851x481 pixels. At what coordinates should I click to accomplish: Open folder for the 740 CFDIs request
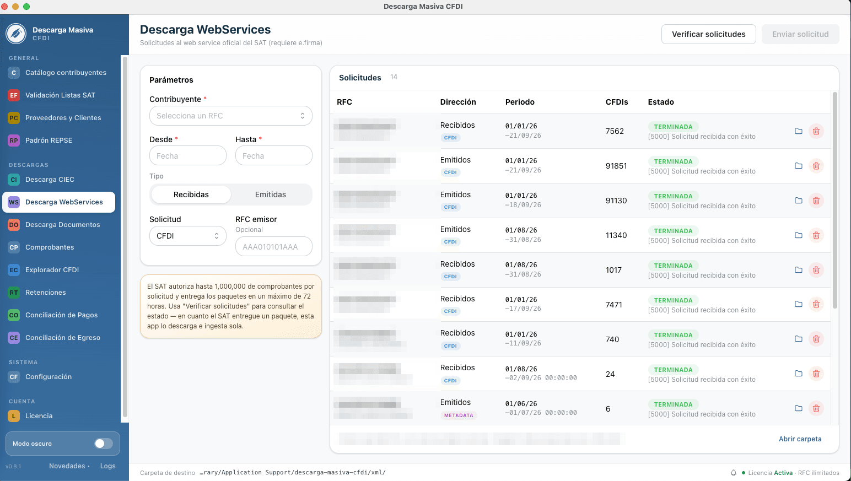click(x=798, y=339)
